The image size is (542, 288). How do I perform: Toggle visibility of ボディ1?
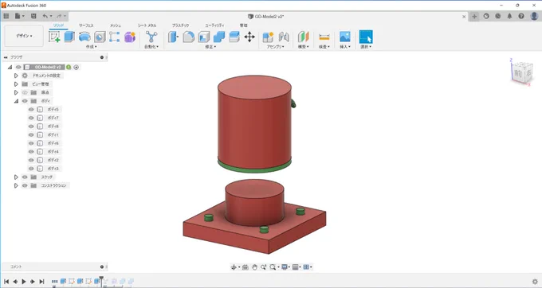[x=31, y=135]
